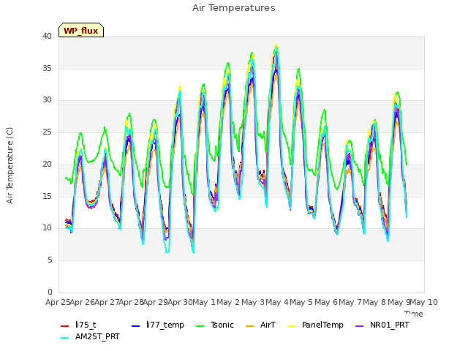Click the y-axis value 35
468x351 pixels.
click(47, 68)
